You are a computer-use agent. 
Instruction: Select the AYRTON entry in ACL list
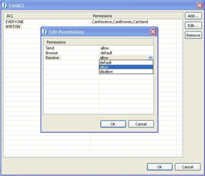[x=13, y=27]
